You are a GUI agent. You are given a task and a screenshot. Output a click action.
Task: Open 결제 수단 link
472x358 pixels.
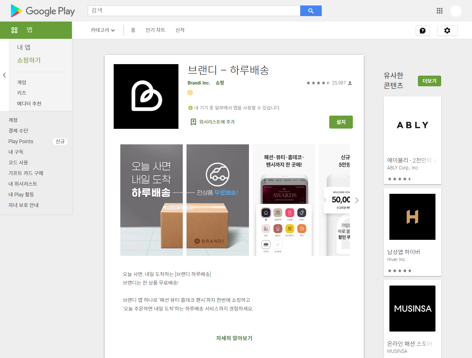pyautogui.click(x=18, y=131)
